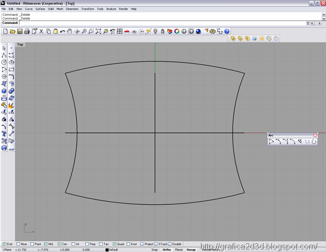The image size is (326, 252).
Task: Save the model with floppy icon
Action: [20, 31]
